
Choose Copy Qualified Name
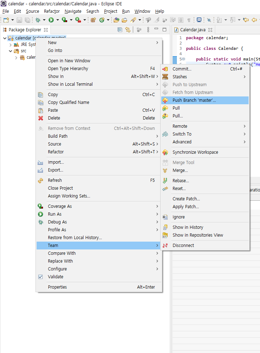99,102
